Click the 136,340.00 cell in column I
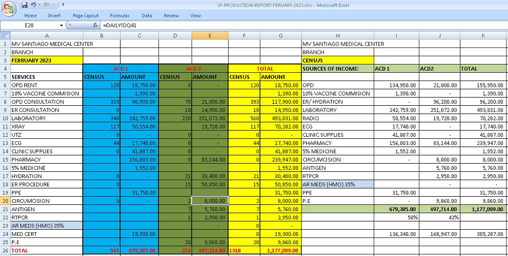The width and height of the screenshot is (508, 256). (397, 234)
